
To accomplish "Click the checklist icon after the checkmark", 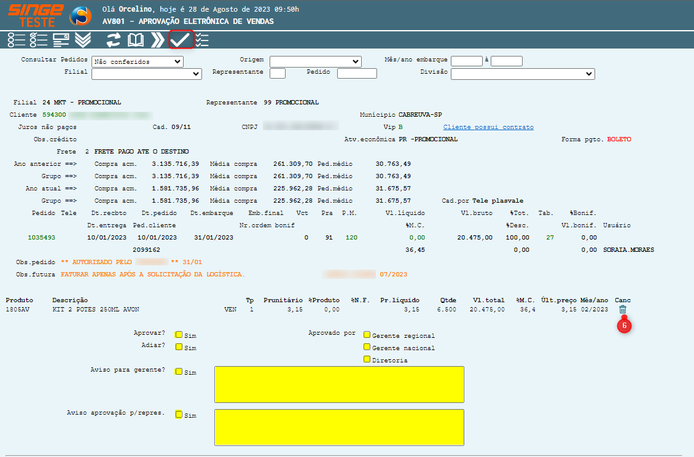I will click(202, 40).
